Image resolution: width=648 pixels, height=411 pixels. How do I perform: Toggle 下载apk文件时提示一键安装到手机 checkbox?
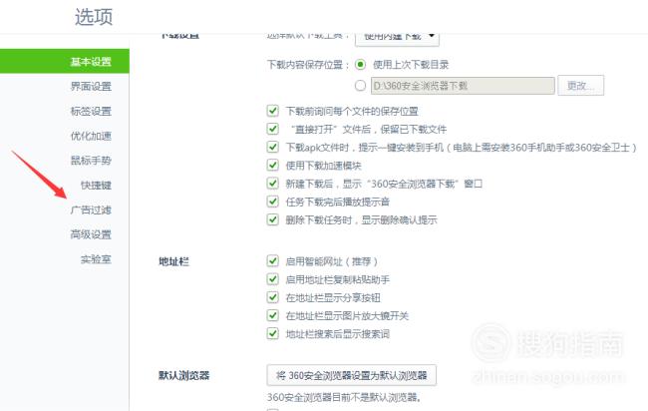click(273, 148)
